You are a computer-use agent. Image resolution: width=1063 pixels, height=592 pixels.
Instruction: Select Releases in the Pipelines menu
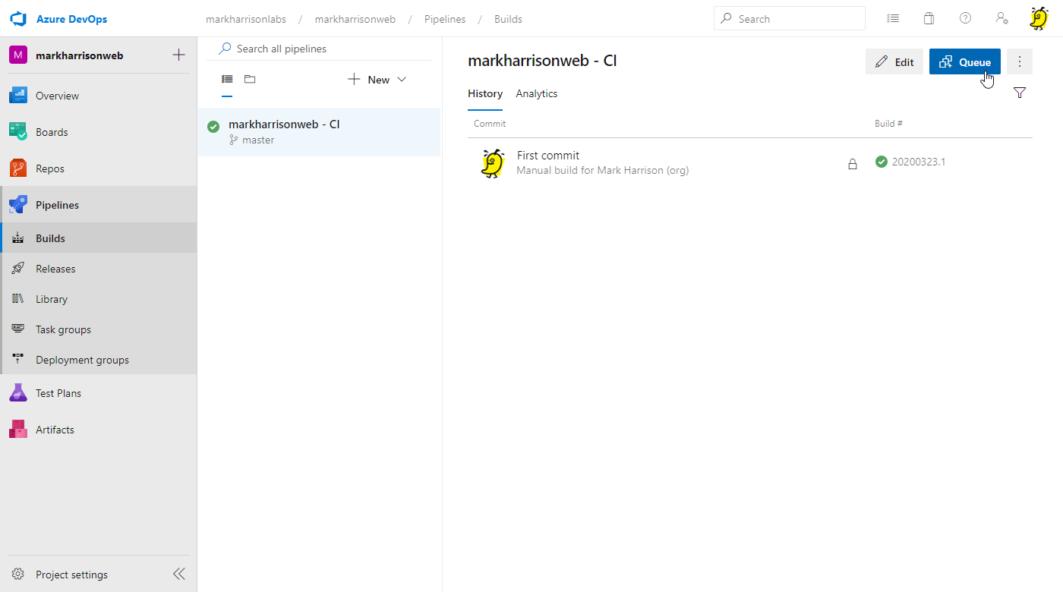(x=55, y=269)
